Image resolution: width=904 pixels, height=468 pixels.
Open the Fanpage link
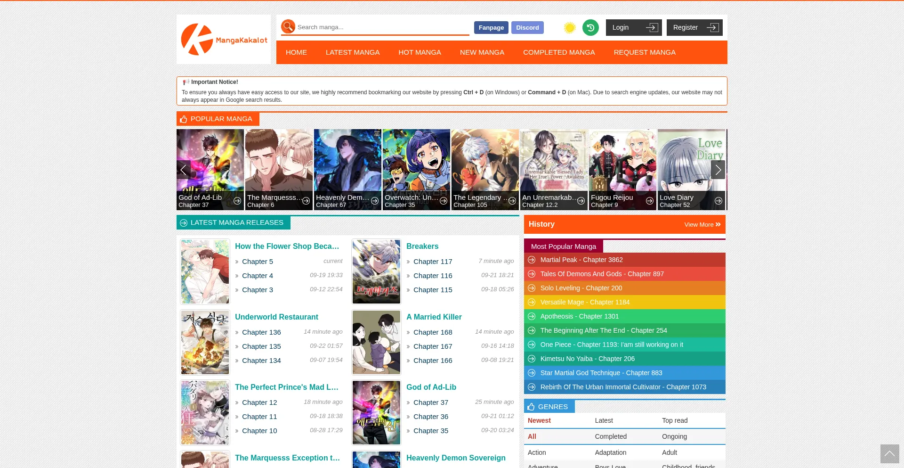(491, 28)
